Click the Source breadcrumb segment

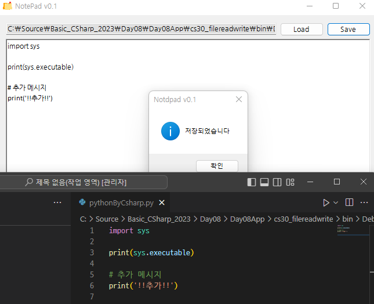point(107,219)
